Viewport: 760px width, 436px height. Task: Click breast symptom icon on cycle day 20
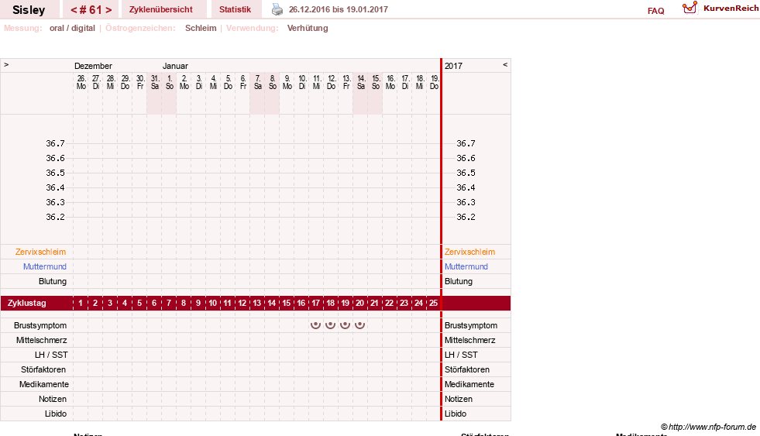[359, 325]
